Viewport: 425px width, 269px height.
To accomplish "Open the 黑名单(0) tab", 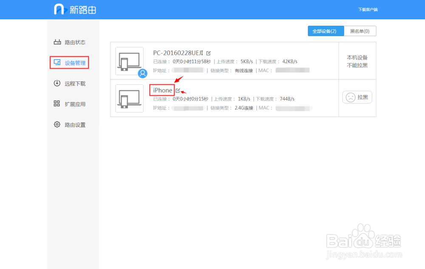I will 360,31.
